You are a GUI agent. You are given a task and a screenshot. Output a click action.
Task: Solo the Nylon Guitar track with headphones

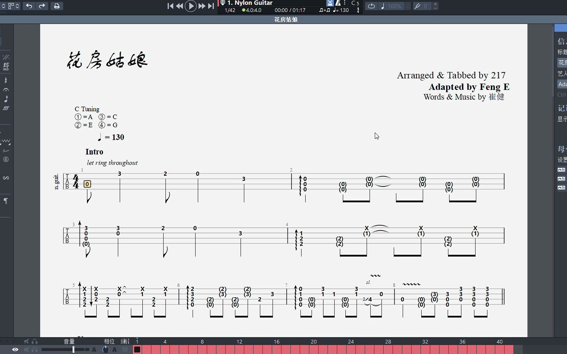pos(35,350)
